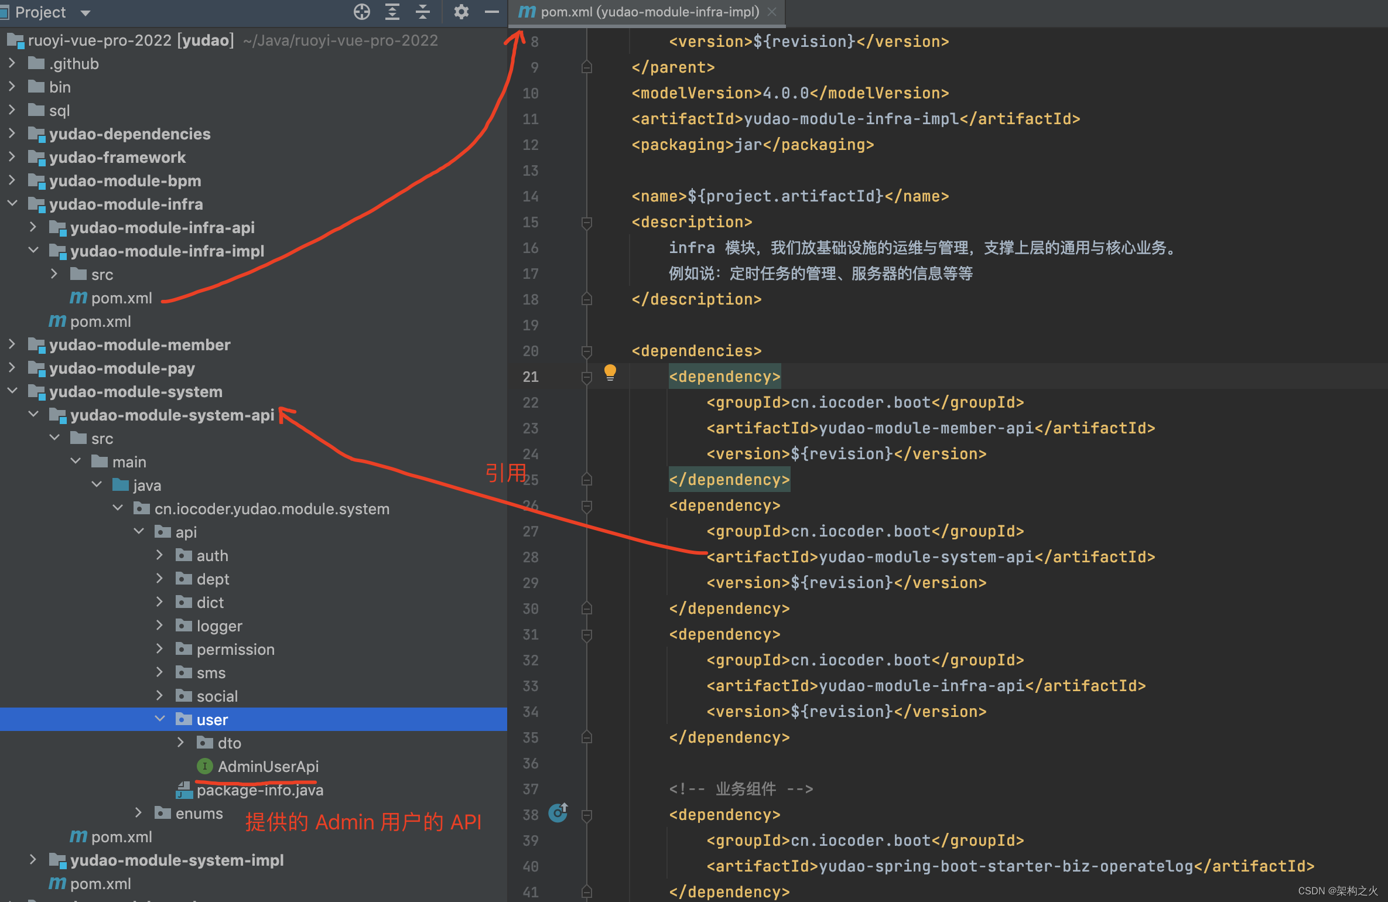
Task: Click the locate/select opened file icon
Action: (362, 12)
